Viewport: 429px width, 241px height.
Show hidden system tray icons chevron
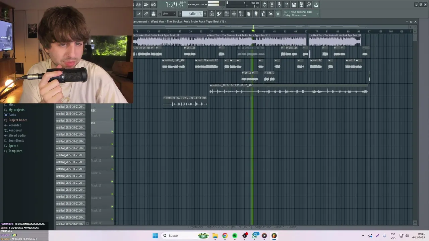[x=363, y=236]
